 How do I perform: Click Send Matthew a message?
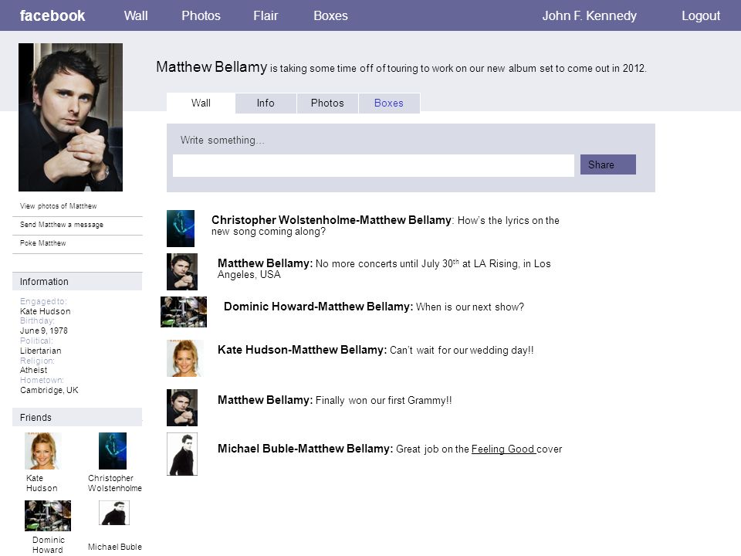point(62,225)
